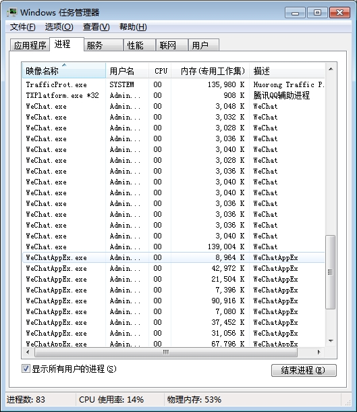Click the SYSTEM user name cell
This screenshot has width=357, height=412.
tap(121, 84)
